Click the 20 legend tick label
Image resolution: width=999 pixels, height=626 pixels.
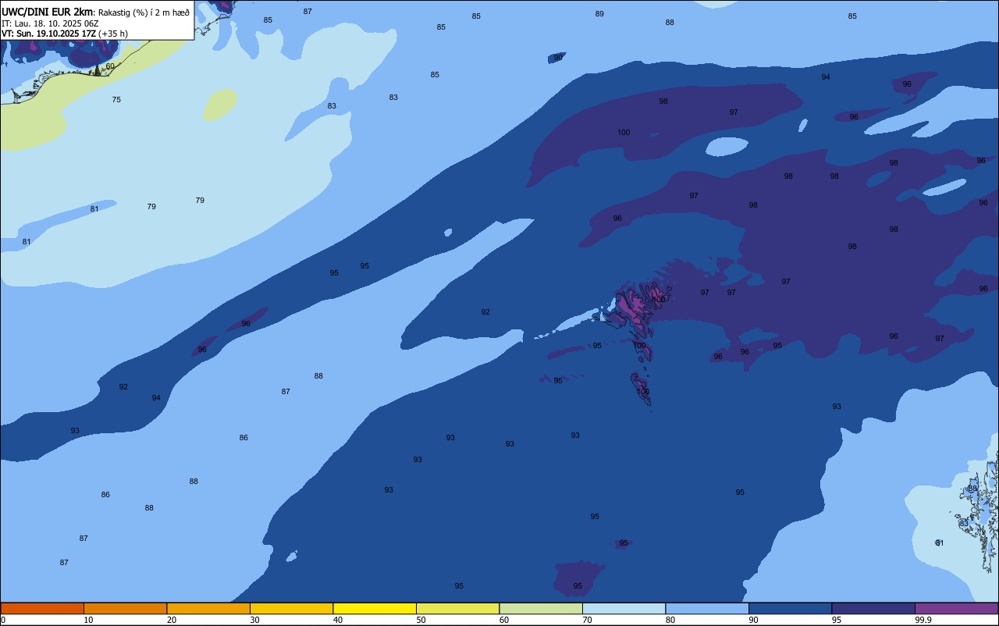172,620
